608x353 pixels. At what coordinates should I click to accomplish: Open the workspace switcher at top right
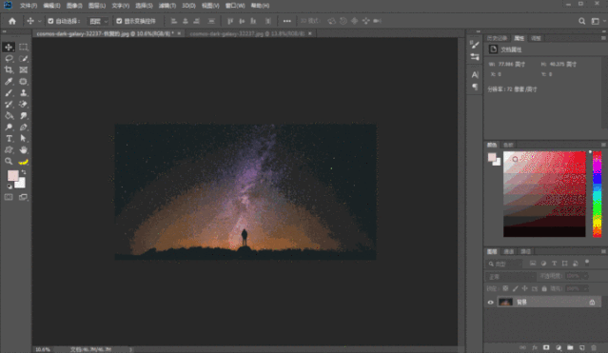[596, 21]
